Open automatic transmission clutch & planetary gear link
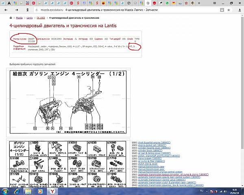The width and height of the screenshot is (244, 195). 167,182
